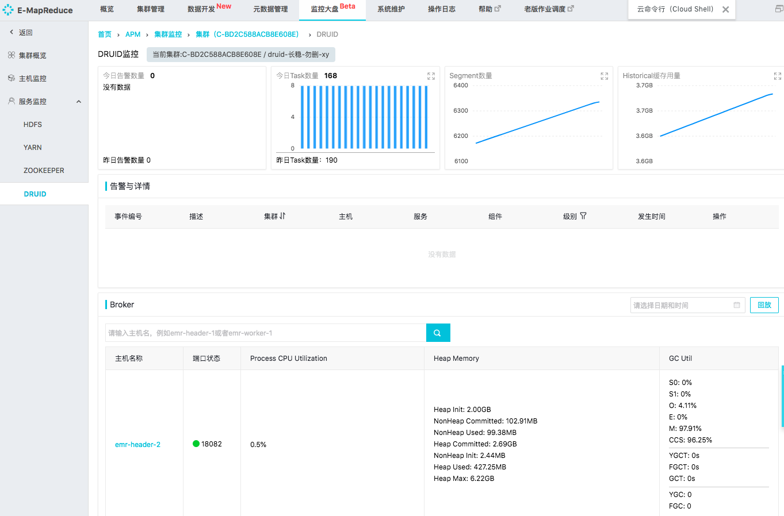Click the 主机名称 column header

129,359
